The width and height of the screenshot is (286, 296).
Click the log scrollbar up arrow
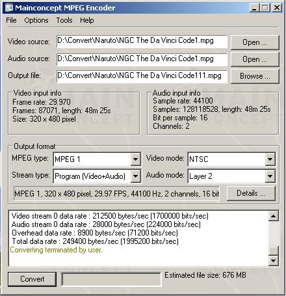point(273,216)
